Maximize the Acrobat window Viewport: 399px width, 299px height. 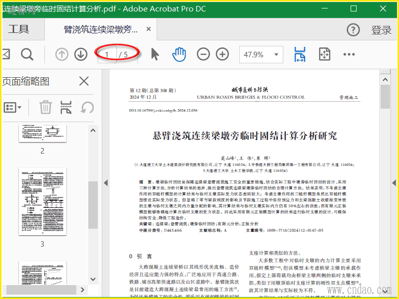[x=354, y=8]
